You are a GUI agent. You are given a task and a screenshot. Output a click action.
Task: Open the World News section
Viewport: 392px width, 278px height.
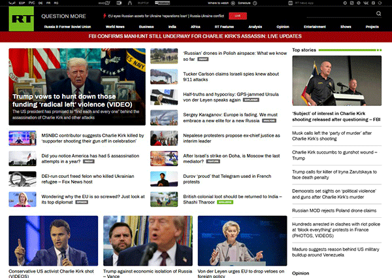[x=115, y=27]
